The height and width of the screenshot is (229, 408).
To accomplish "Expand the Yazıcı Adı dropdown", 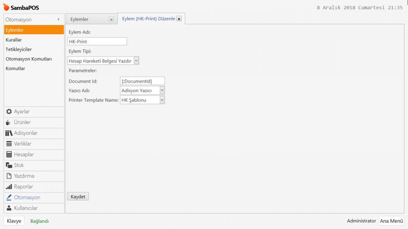I will tap(162, 91).
